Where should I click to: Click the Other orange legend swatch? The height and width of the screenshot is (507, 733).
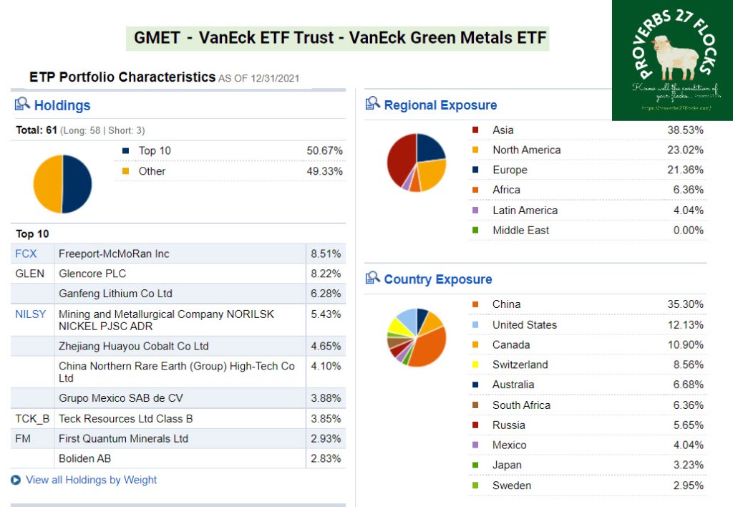click(x=126, y=171)
